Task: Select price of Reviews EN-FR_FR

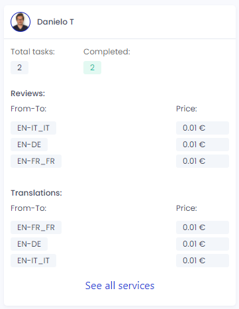Action: click(x=203, y=161)
